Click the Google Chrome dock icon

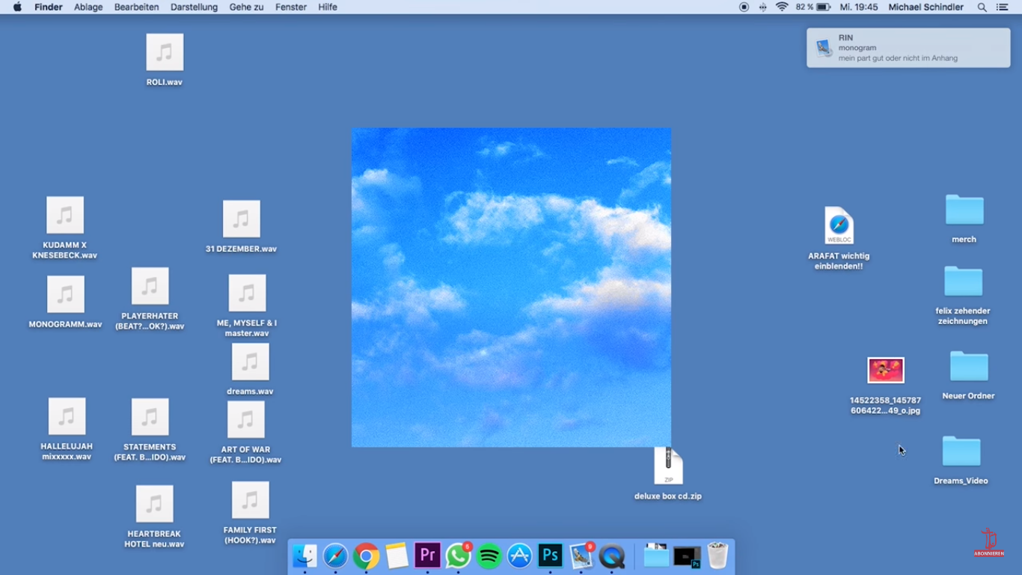pyautogui.click(x=366, y=556)
